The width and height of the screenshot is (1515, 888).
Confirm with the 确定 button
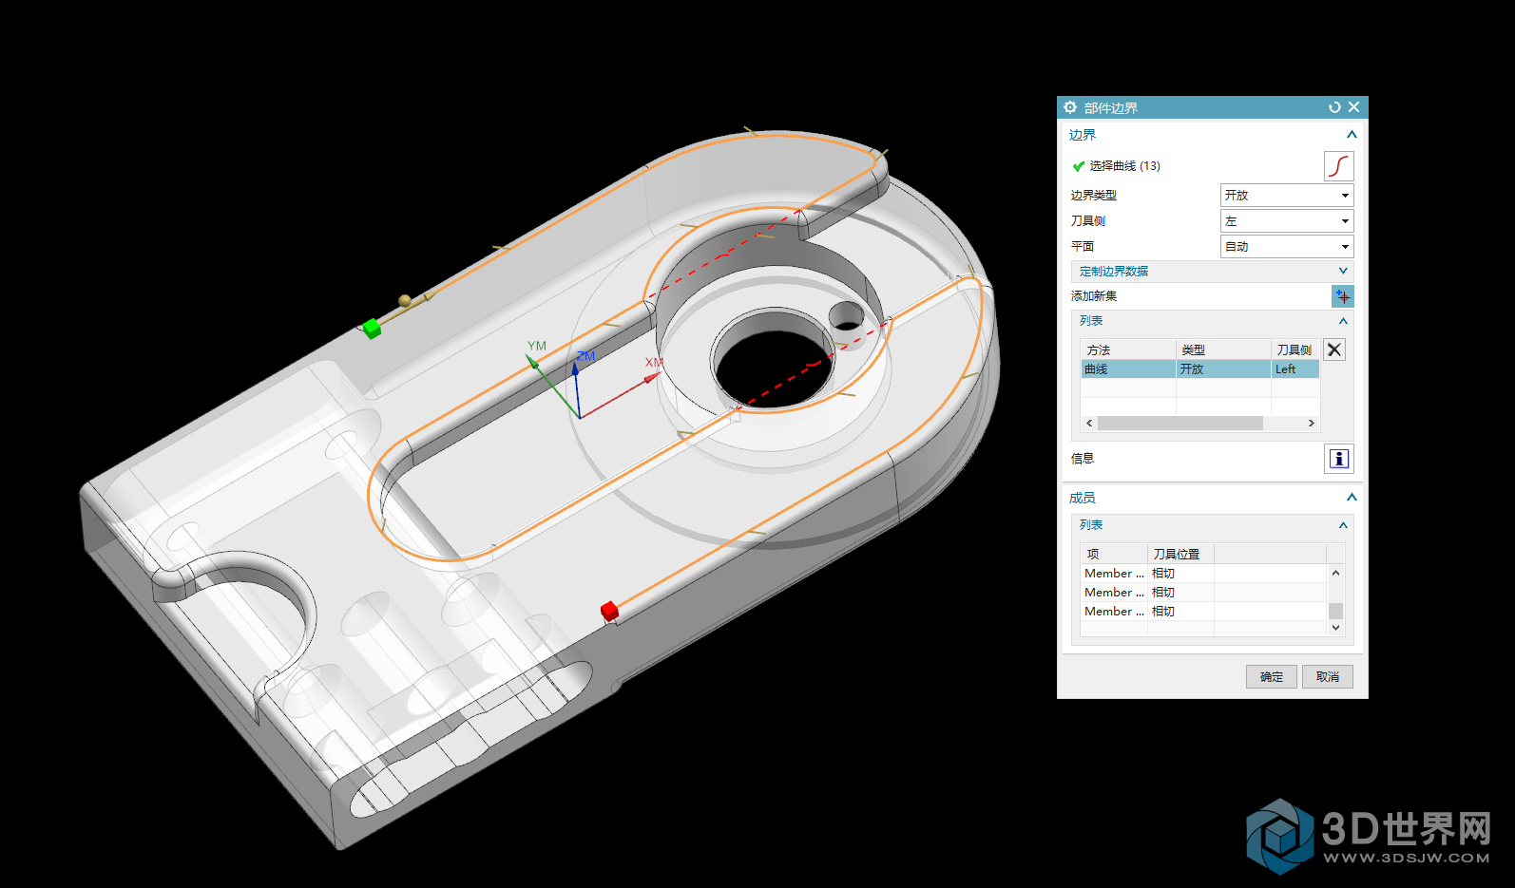tap(1272, 677)
